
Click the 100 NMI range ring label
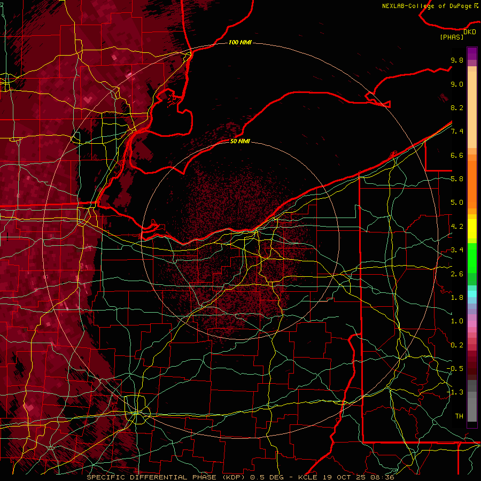click(240, 42)
